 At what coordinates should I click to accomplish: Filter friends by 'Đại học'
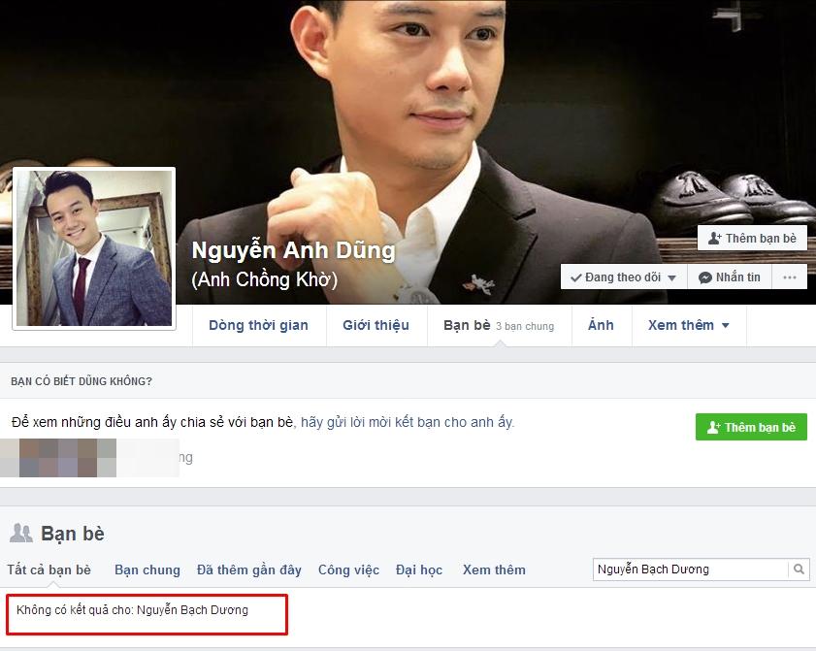coord(420,570)
